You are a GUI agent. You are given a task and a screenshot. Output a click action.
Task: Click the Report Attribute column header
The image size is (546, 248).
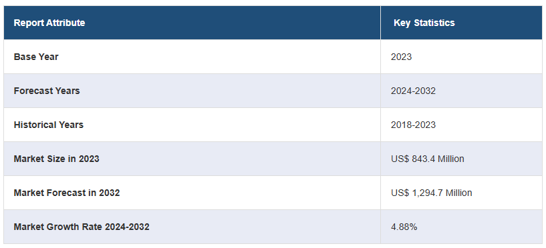[49, 23]
